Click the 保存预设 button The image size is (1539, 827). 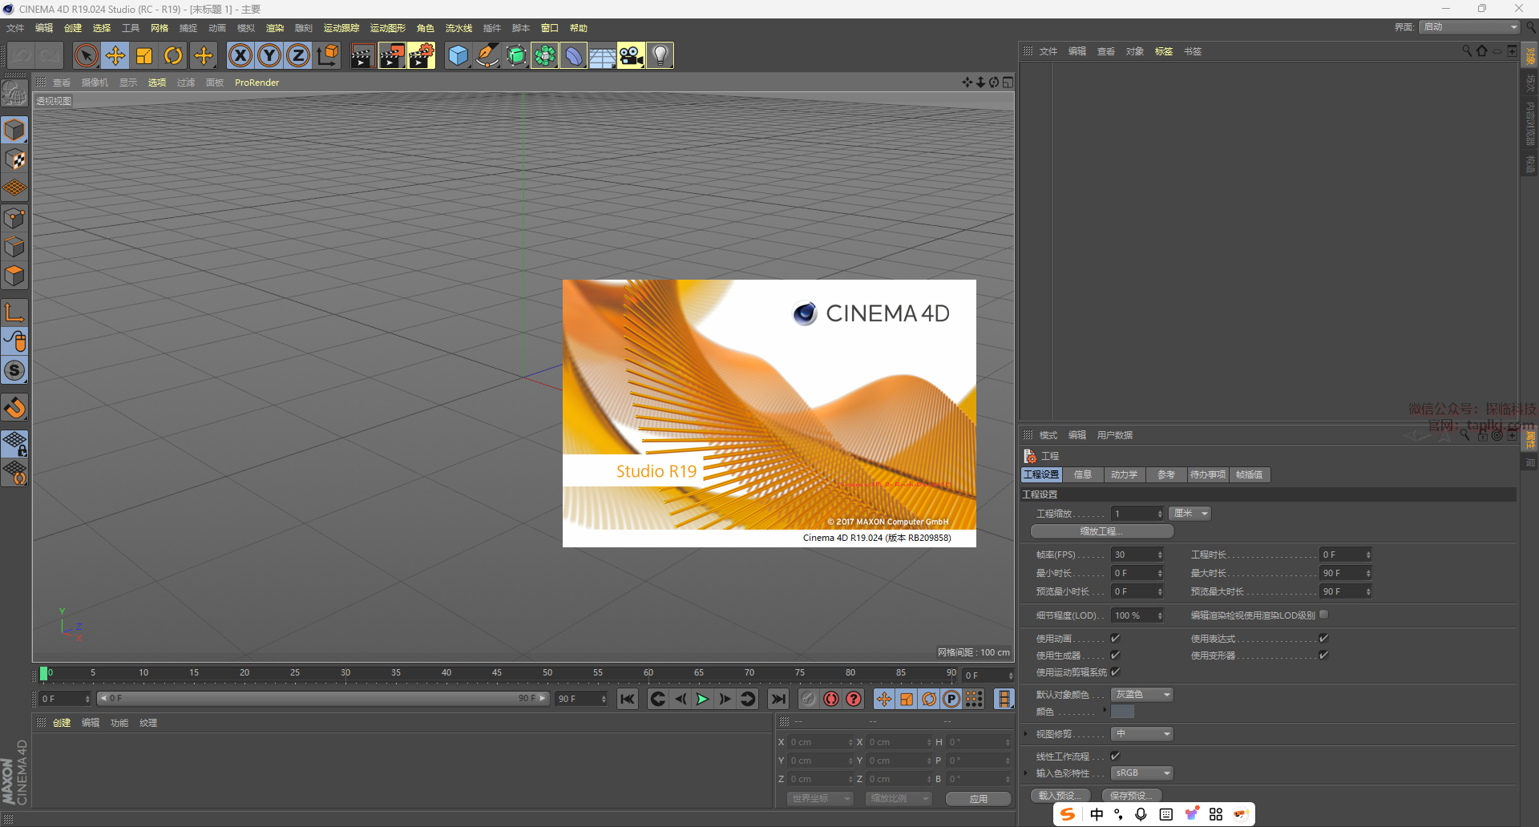pyautogui.click(x=1131, y=796)
